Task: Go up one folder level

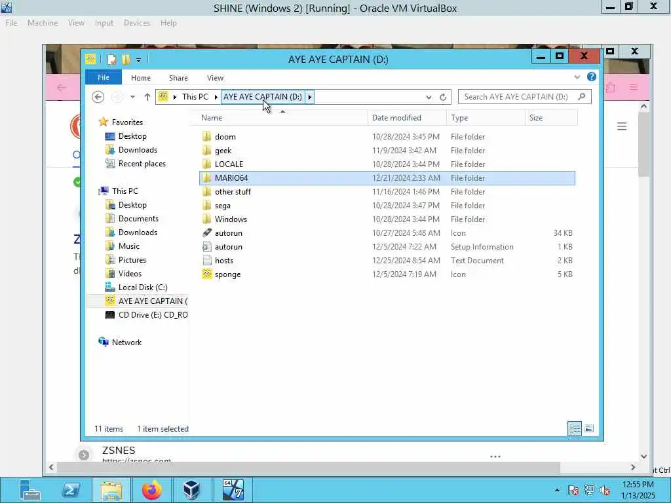Action: 147,97
